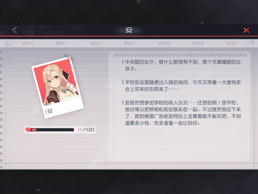Image resolution: width=258 pixels, height=194 pixels.
Task: Select the 星期六 tab
Action: (x=232, y=44)
